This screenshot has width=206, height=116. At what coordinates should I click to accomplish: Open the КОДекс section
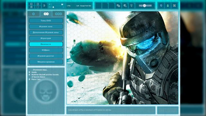pos(46,50)
